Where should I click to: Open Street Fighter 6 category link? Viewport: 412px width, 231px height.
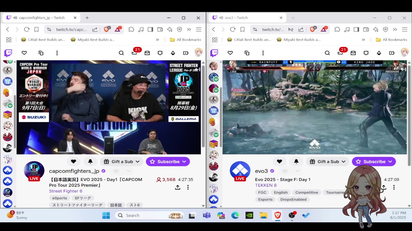point(66,191)
